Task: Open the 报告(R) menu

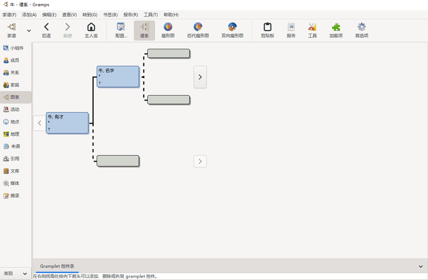Action: click(x=130, y=15)
